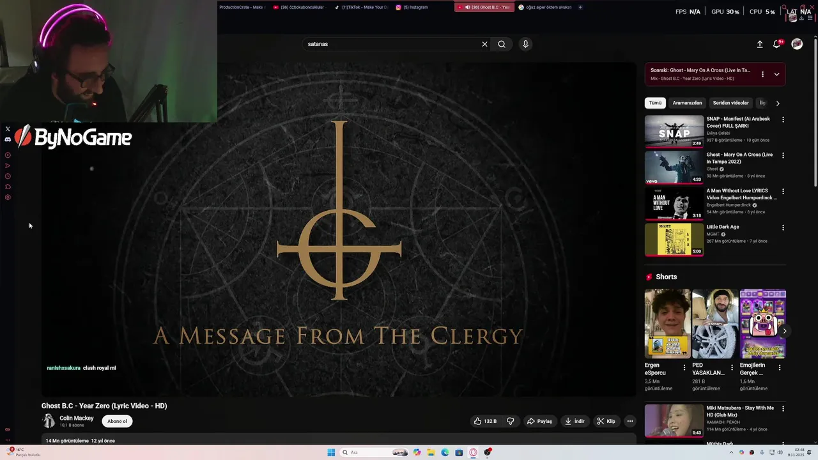Open a new browser tab with plus
This screenshot has height=460, width=818.
coord(580,7)
